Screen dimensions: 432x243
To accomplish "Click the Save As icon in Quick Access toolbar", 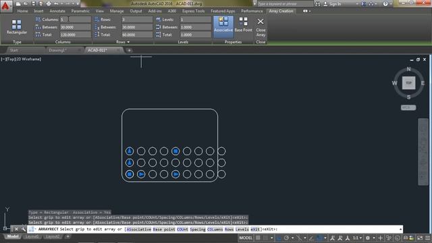I will click(41, 4).
